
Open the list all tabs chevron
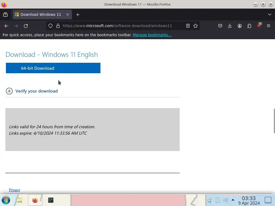(x=270, y=14)
